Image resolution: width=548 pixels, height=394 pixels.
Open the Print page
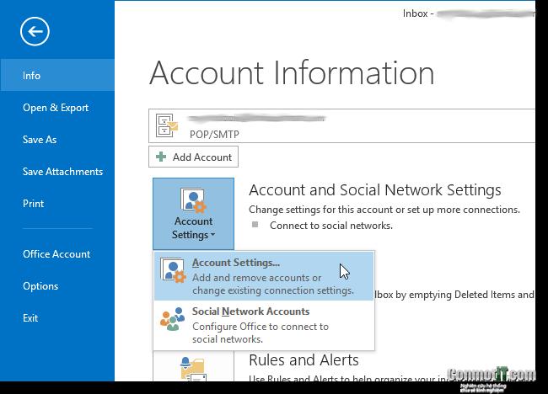(x=33, y=204)
